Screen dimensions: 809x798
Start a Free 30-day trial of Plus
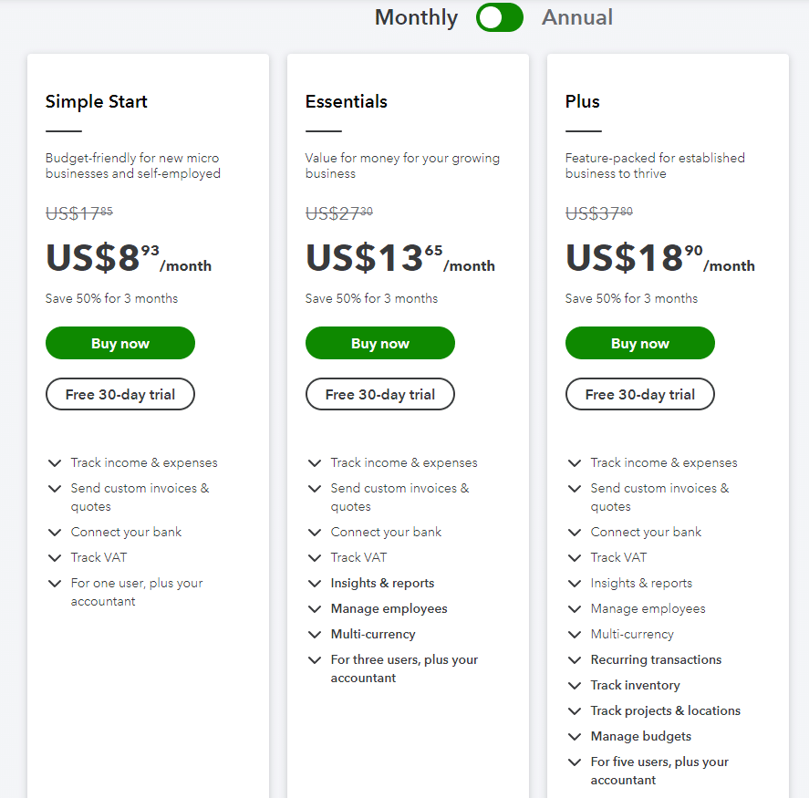point(639,394)
